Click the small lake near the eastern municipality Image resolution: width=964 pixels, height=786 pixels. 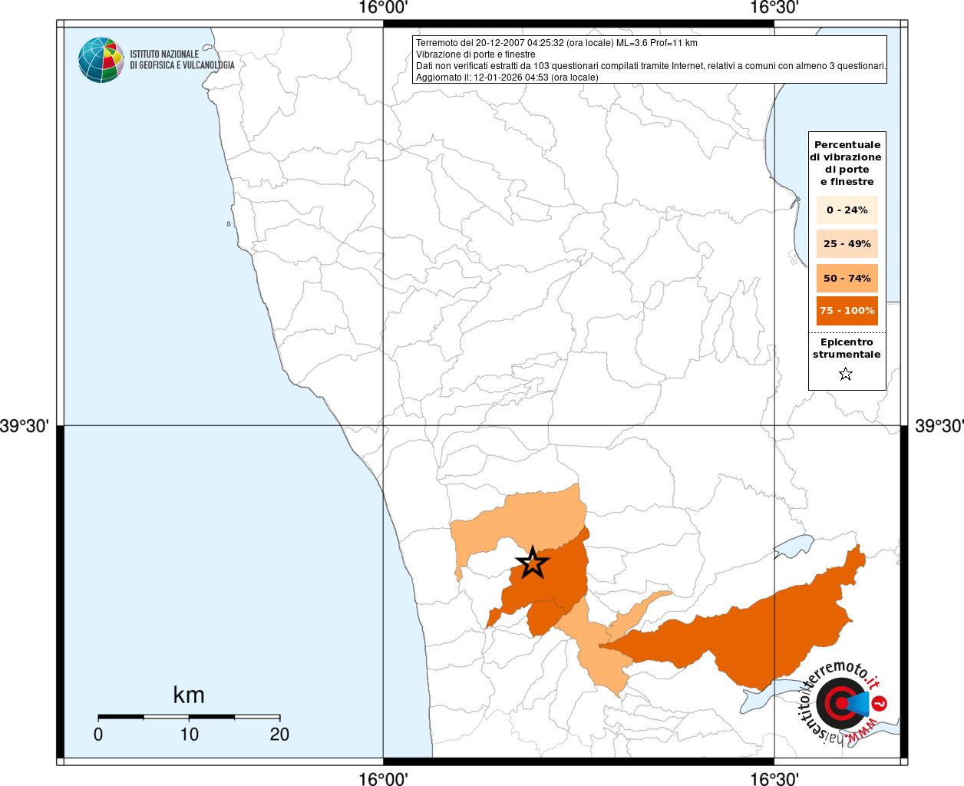click(x=794, y=546)
